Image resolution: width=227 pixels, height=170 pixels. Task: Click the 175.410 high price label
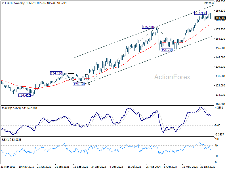148,27
